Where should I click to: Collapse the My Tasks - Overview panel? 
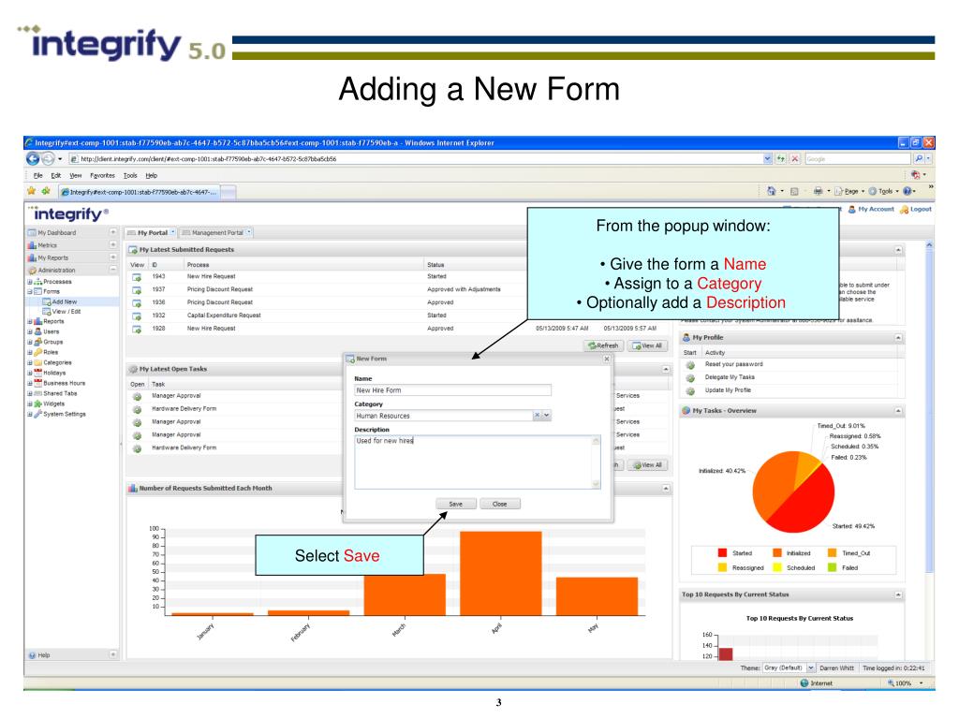click(898, 411)
